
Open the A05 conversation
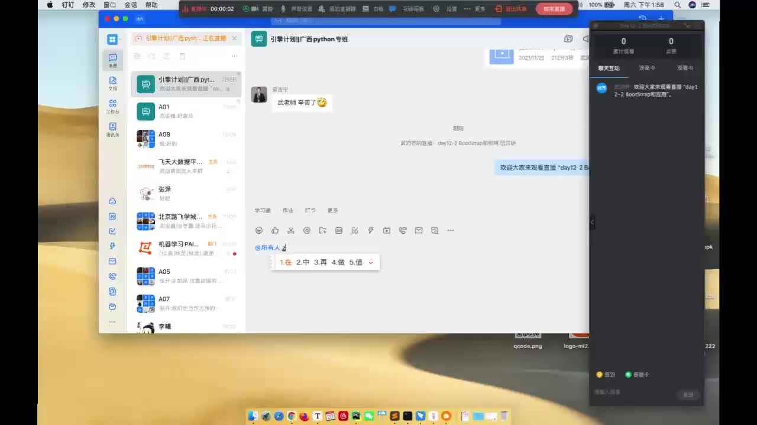186,276
